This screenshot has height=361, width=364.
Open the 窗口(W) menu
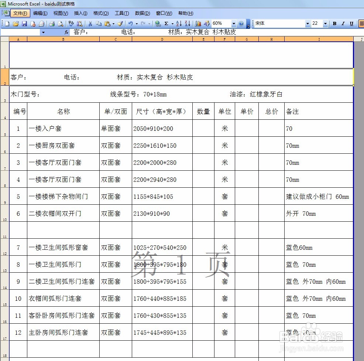point(164,13)
